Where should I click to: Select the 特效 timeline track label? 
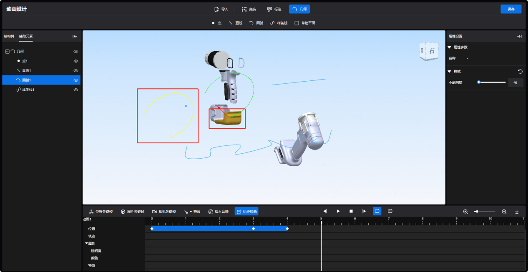click(91, 265)
